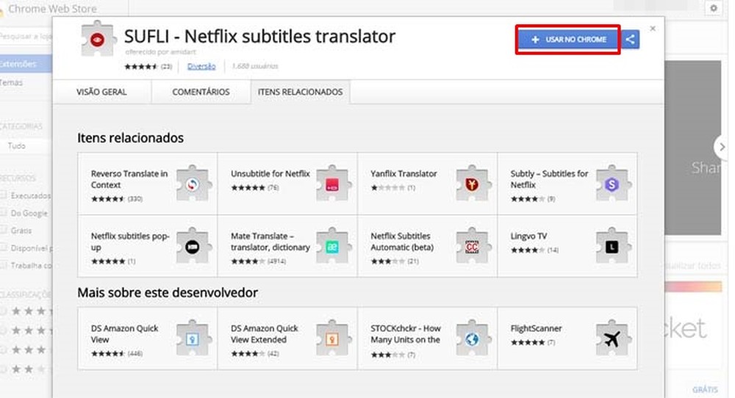
Task: Click the GRÁTIS label in background store
Action: click(705, 390)
